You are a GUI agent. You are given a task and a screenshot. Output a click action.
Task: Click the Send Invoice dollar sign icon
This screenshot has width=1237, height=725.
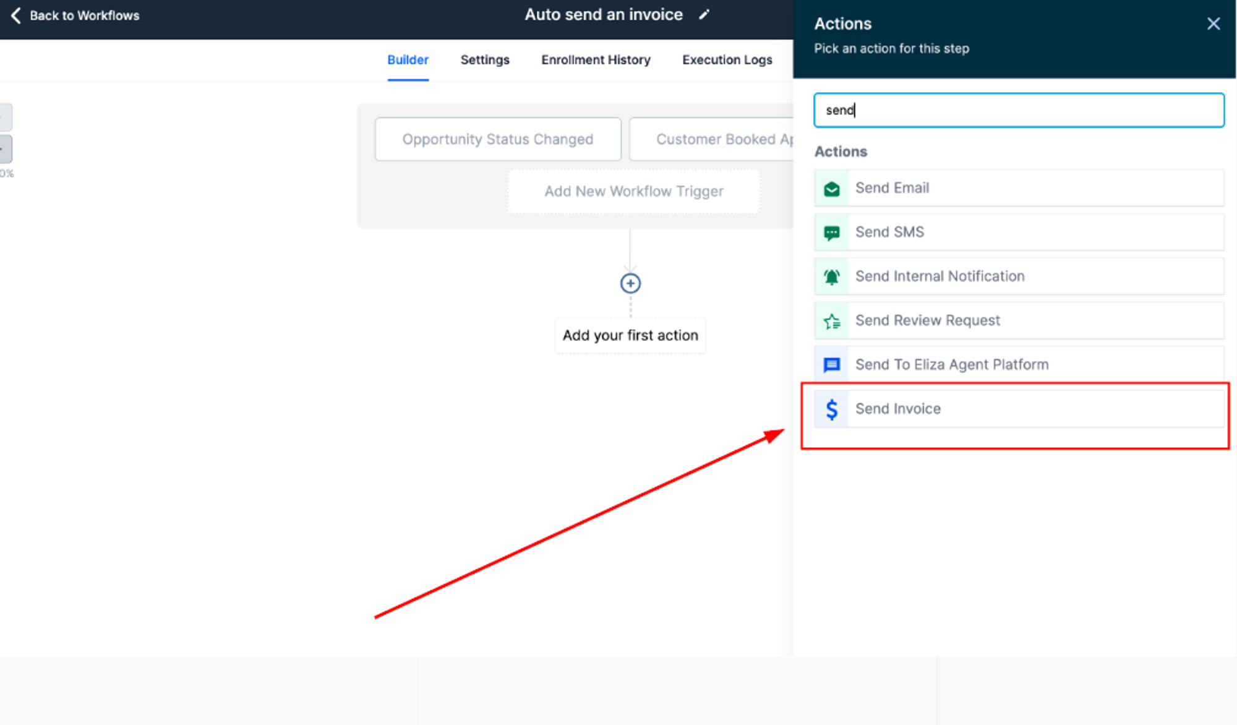(x=832, y=410)
